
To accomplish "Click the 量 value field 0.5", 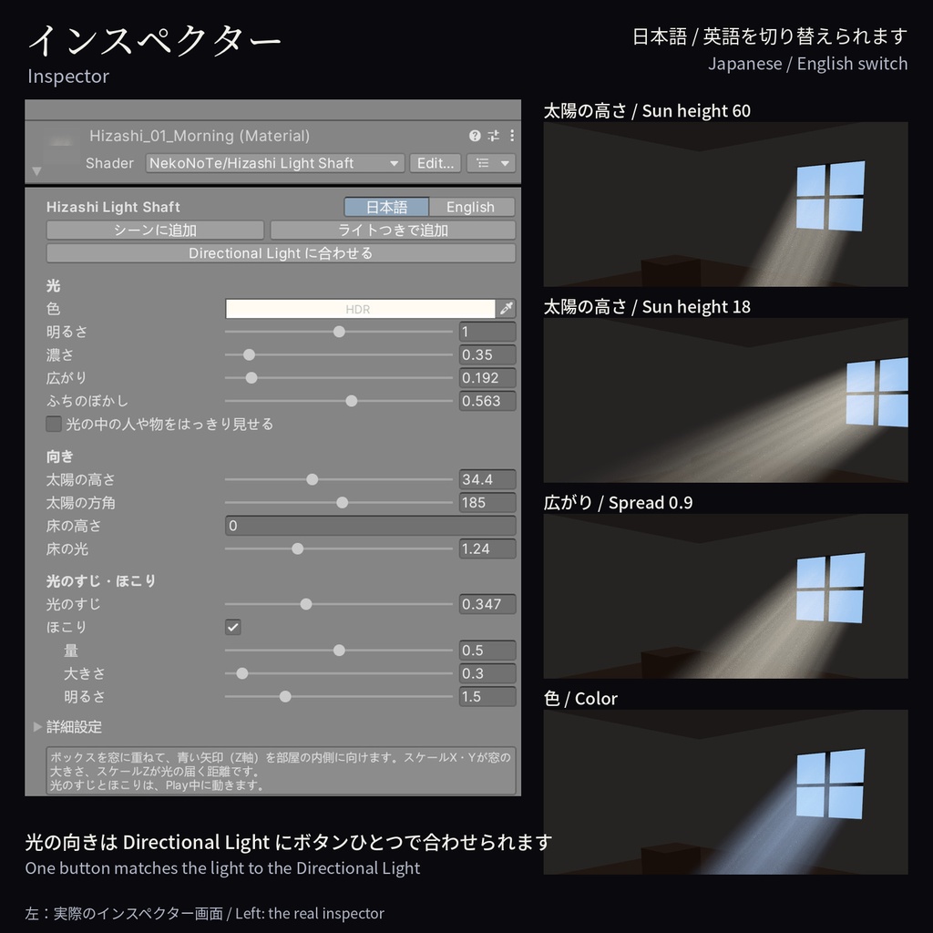I will pyautogui.click(x=487, y=651).
